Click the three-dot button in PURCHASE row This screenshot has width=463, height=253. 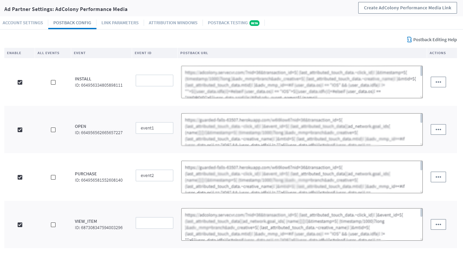[438, 177]
